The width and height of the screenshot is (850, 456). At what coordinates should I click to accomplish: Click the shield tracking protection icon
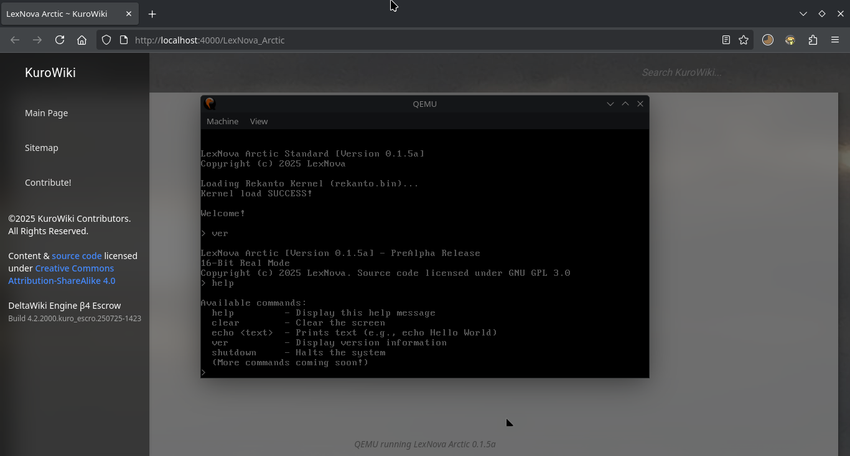pos(106,40)
